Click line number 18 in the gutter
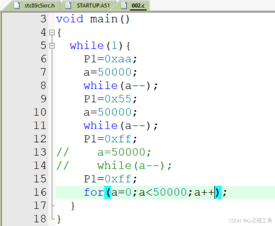The height and width of the screenshot is (226, 275). [x=40, y=219]
